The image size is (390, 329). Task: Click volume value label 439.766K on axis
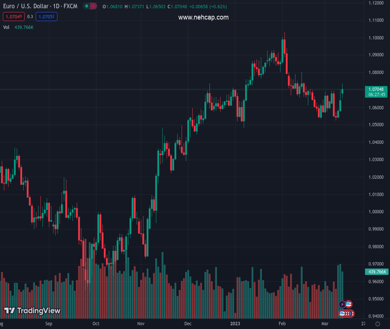pos(376,272)
